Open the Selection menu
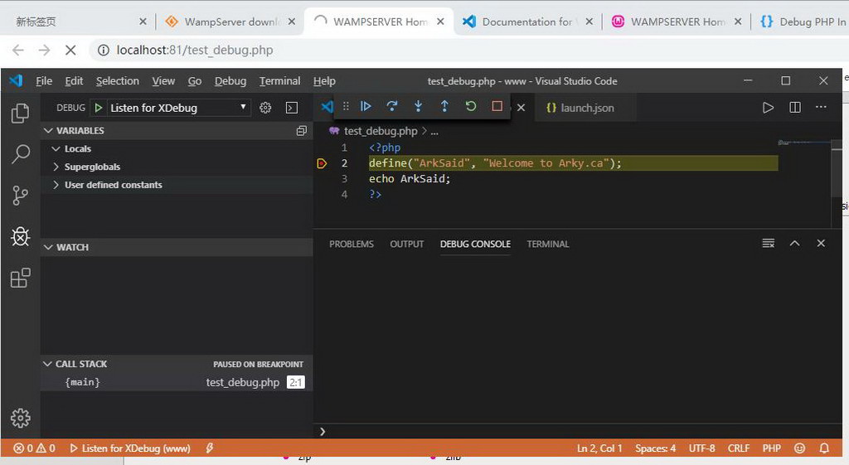The width and height of the screenshot is (849, 465). tap(118, 80)
